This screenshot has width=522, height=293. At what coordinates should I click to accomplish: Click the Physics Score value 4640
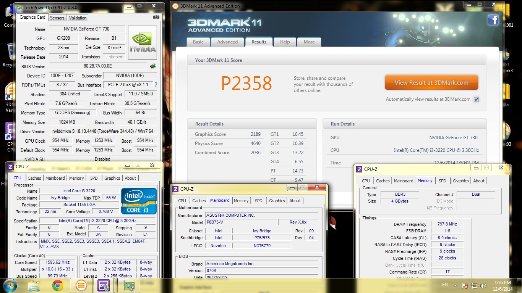[256, 143]
